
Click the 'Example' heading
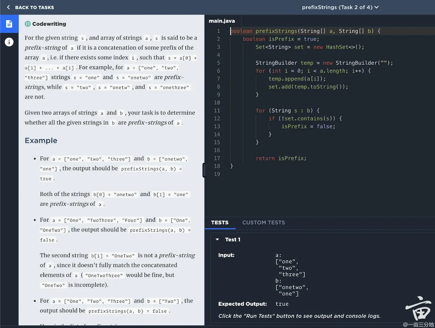pos(41,141)
